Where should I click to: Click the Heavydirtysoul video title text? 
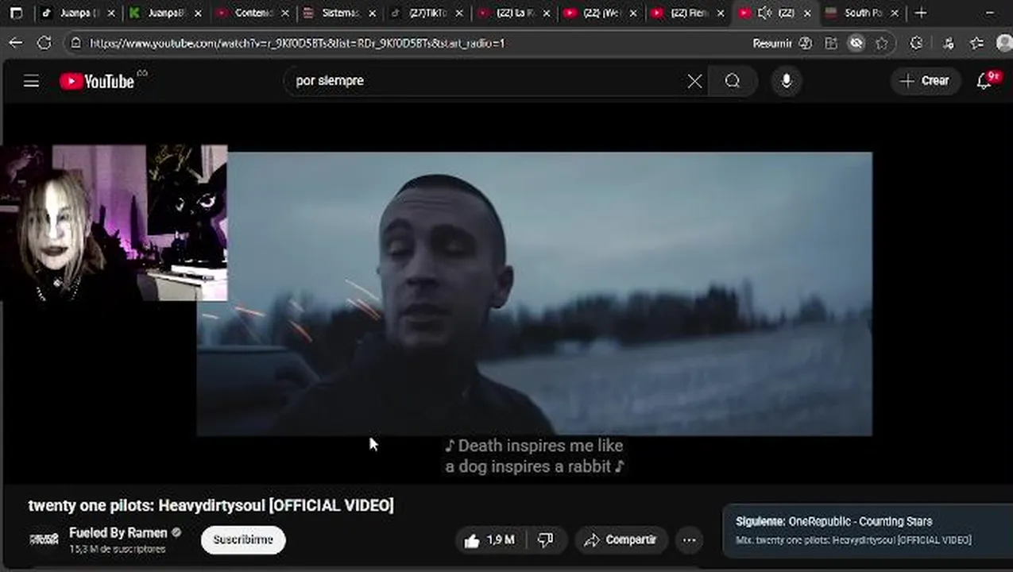(211, 505)
